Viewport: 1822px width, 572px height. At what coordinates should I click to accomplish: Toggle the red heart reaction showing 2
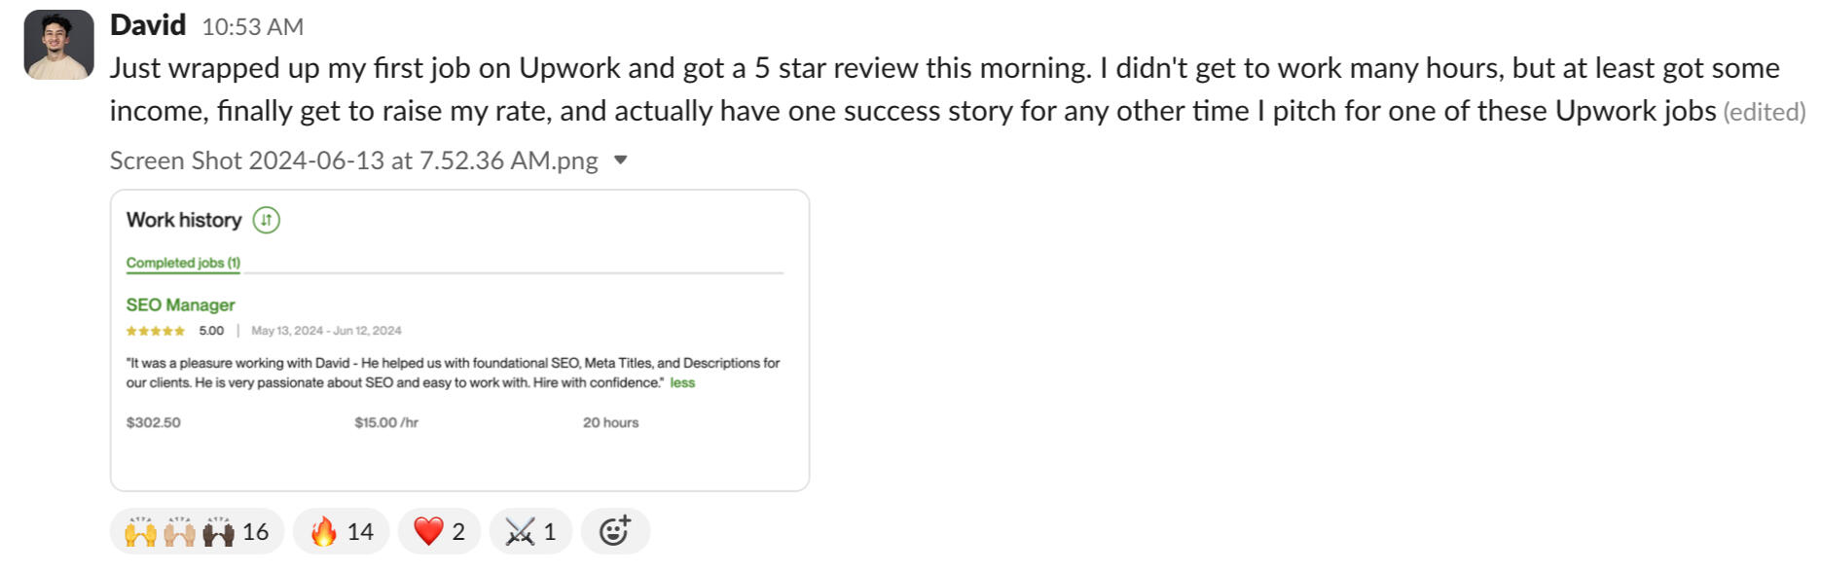(439, 531)
